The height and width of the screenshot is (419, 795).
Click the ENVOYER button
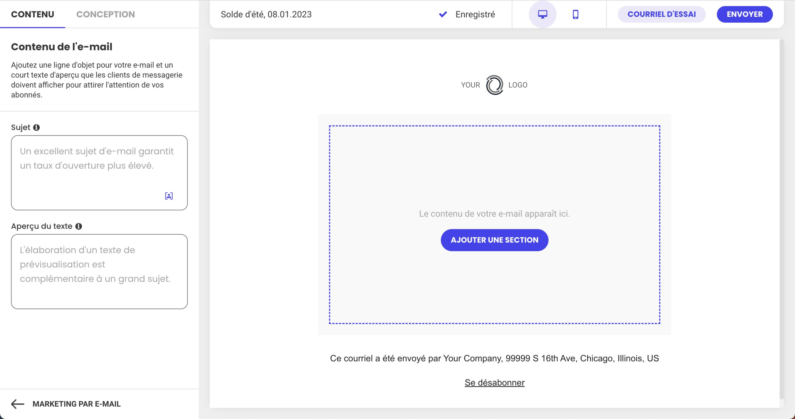pos(745,14)
